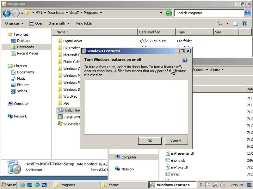Switch to the Programs taskbar button
This screenshot has height=189, width=253.
pos(77,185)
